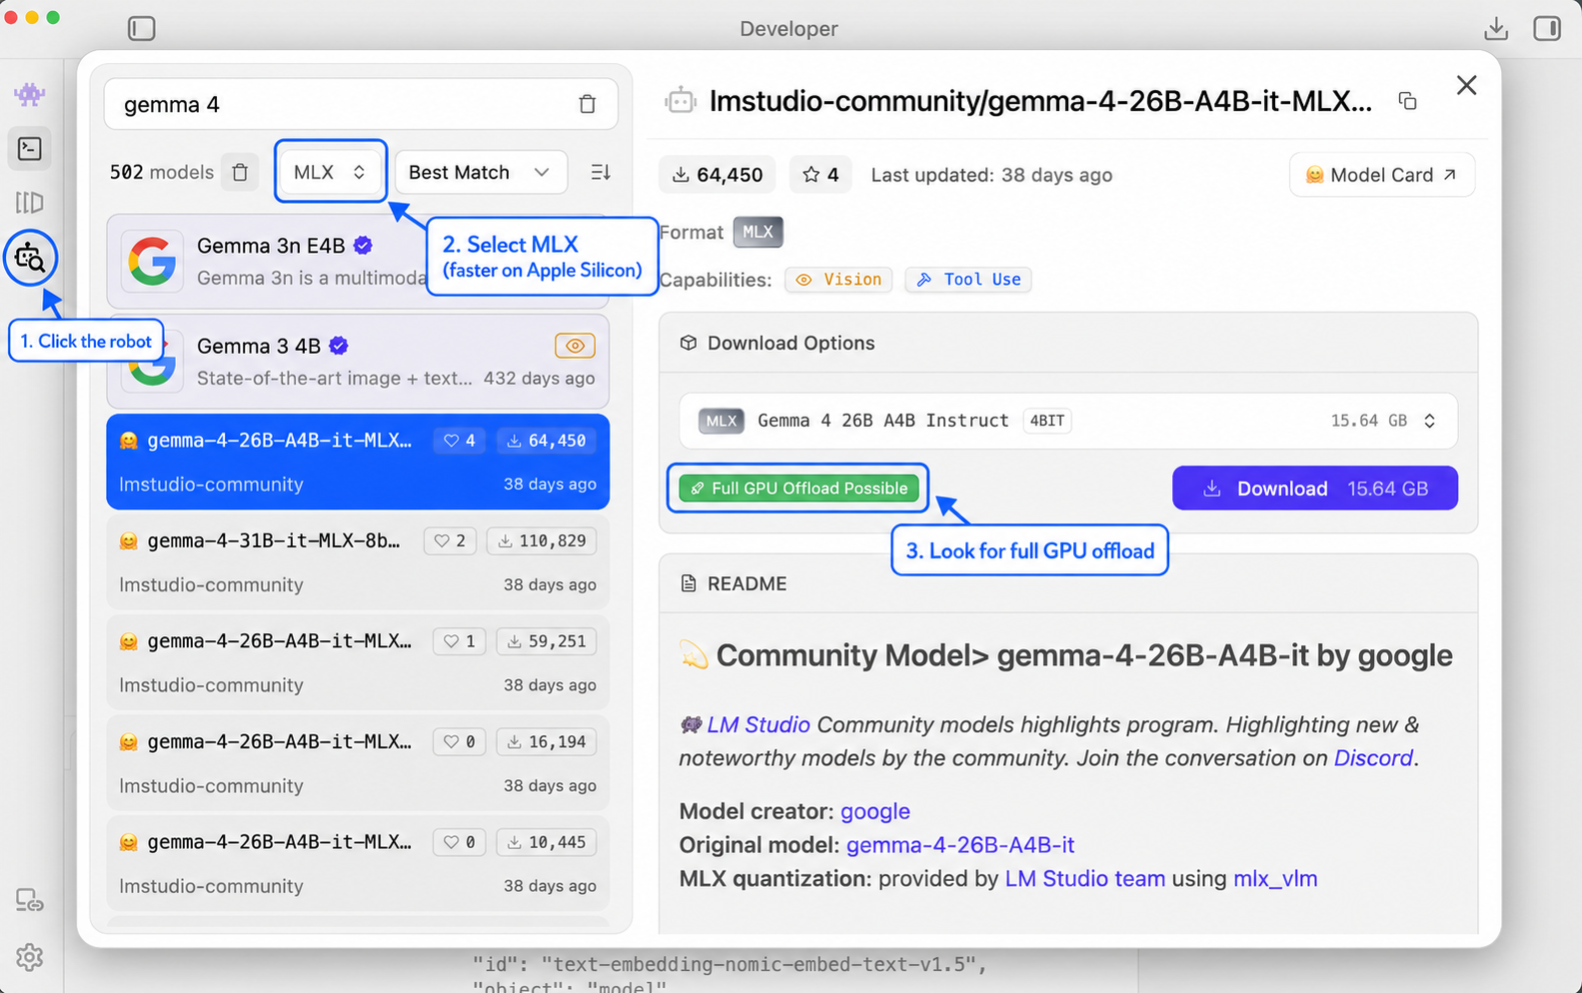Open the Developer terminal icon in sidebar
The height and width of the screenshot is (993, 1582).
(x=30, y=149)
